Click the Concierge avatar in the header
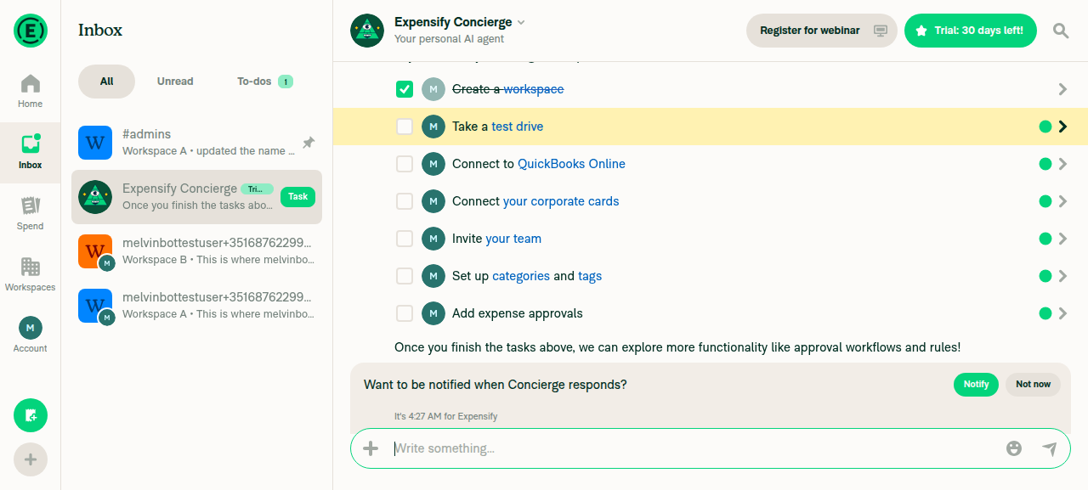 367,31
